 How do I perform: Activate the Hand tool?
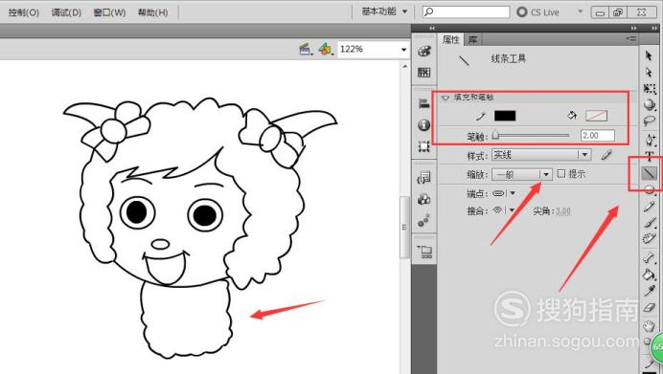point(649,325)
